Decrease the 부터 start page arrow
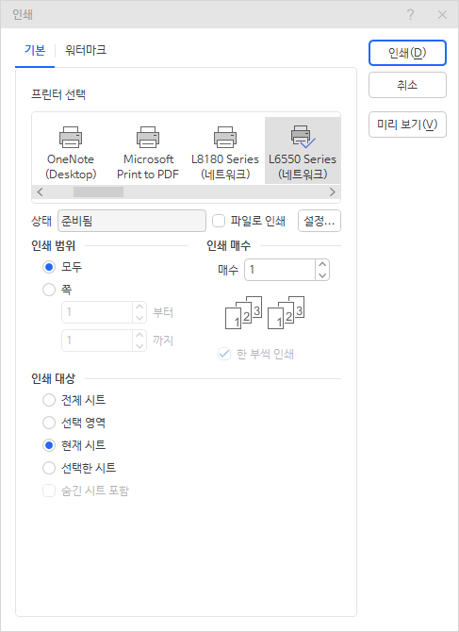This screenshot has width=459, height=632. pos(139,318)
